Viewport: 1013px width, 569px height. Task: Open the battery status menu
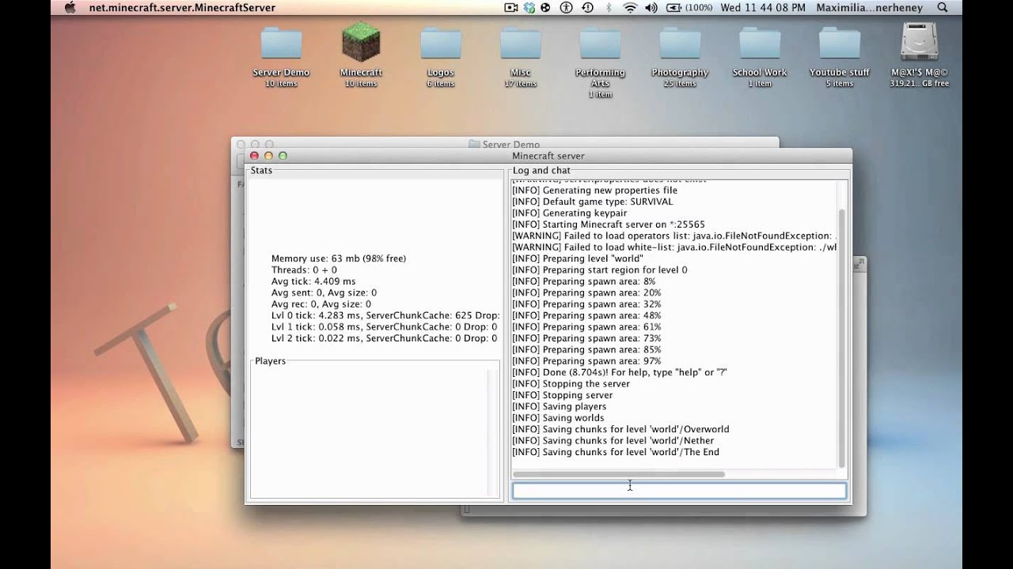689,8
